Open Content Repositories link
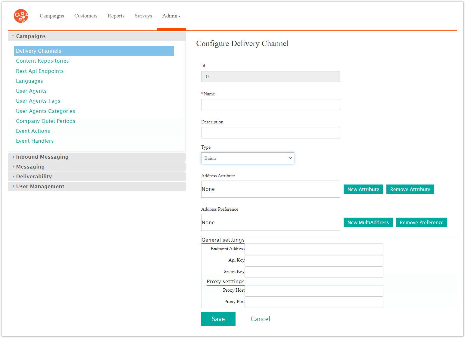Image resolution: width=465 pixels, height=338 pixels. click(42, 61)
